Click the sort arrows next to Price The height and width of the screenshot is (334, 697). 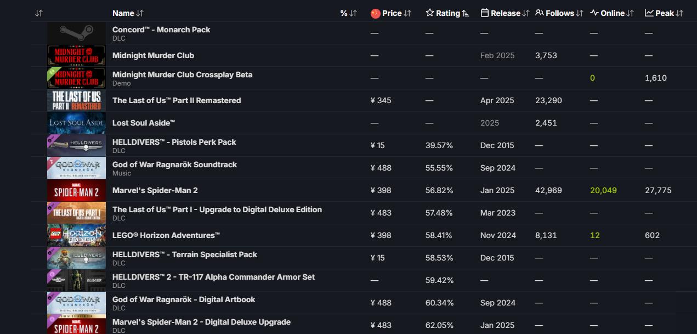point(407,13)
